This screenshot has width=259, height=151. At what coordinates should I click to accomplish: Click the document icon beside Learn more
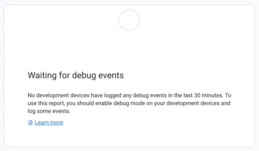[30, 123]
